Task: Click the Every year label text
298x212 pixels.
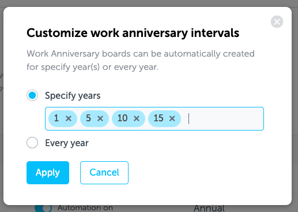Action: [67, 143]
